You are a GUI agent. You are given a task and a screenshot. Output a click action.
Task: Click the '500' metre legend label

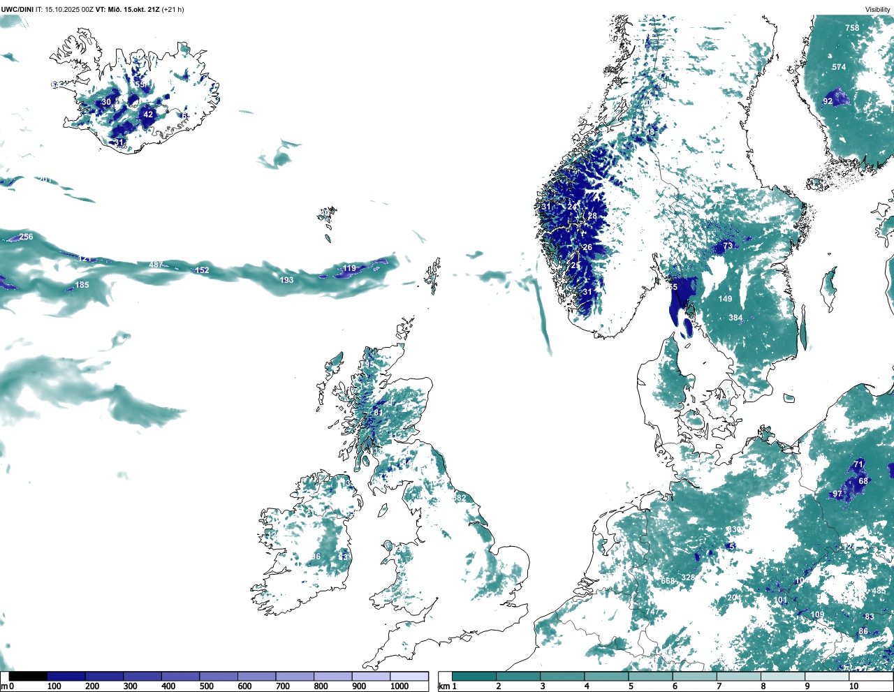click(x=207, y=686)
